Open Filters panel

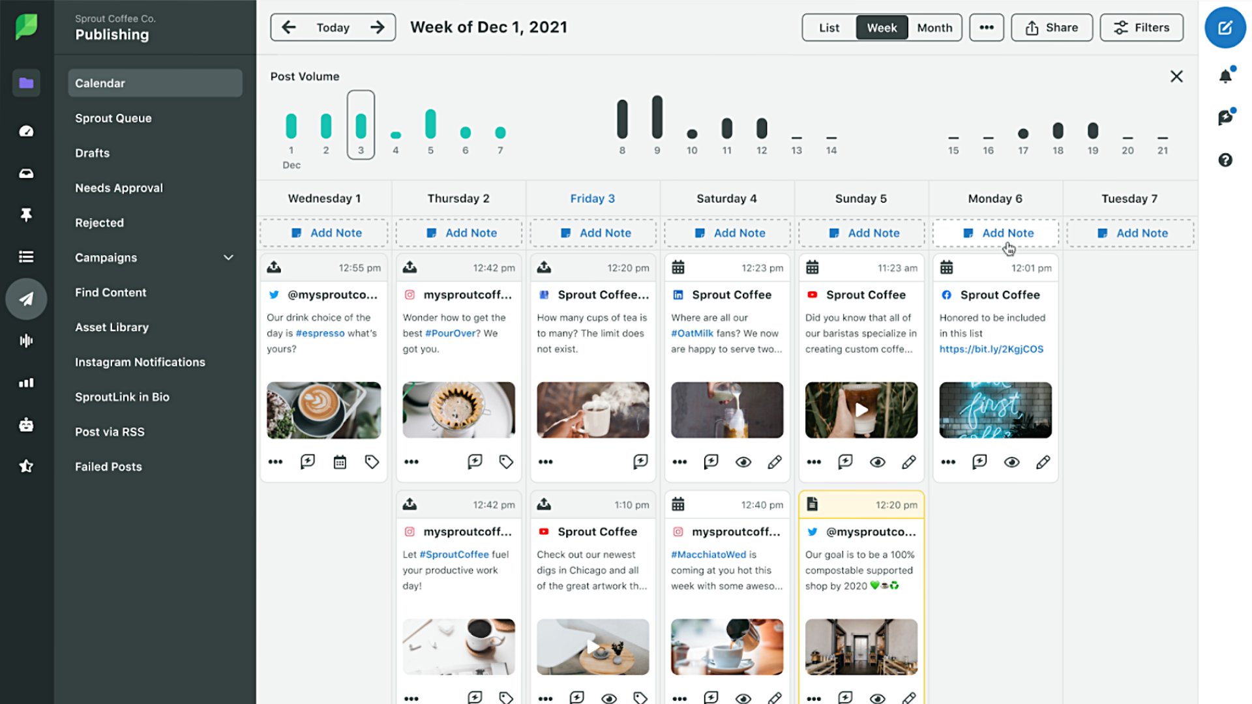1142,27
